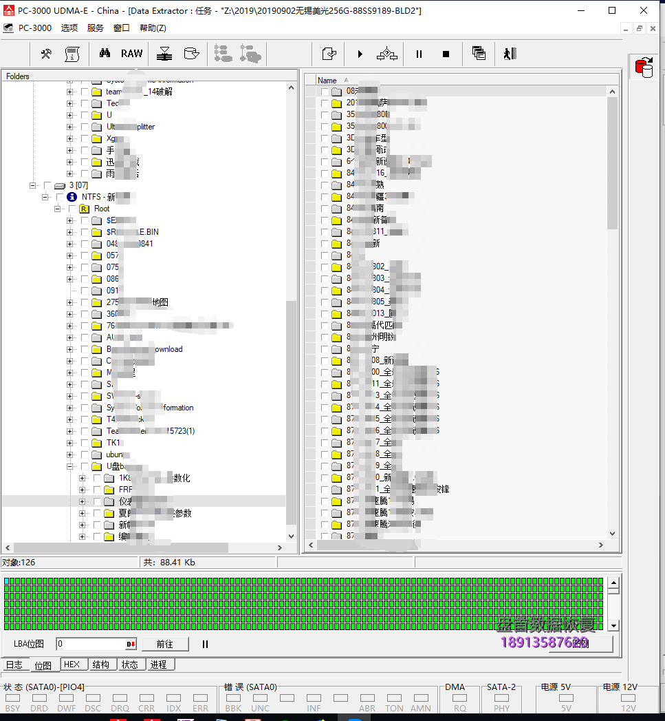Viewport: 665px width, 721px height.
Task: Click the NTFS partition info icon
Action: pos(72,197)
